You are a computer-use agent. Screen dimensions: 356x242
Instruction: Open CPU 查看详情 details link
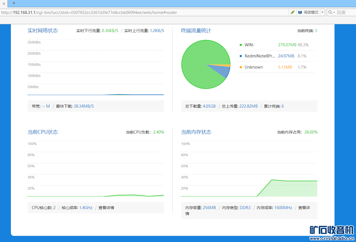click(106, 208)
